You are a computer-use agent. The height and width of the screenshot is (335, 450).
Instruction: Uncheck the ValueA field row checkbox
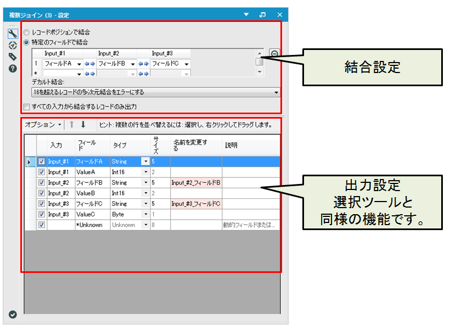pyautogui.click(x=42, y=172)
